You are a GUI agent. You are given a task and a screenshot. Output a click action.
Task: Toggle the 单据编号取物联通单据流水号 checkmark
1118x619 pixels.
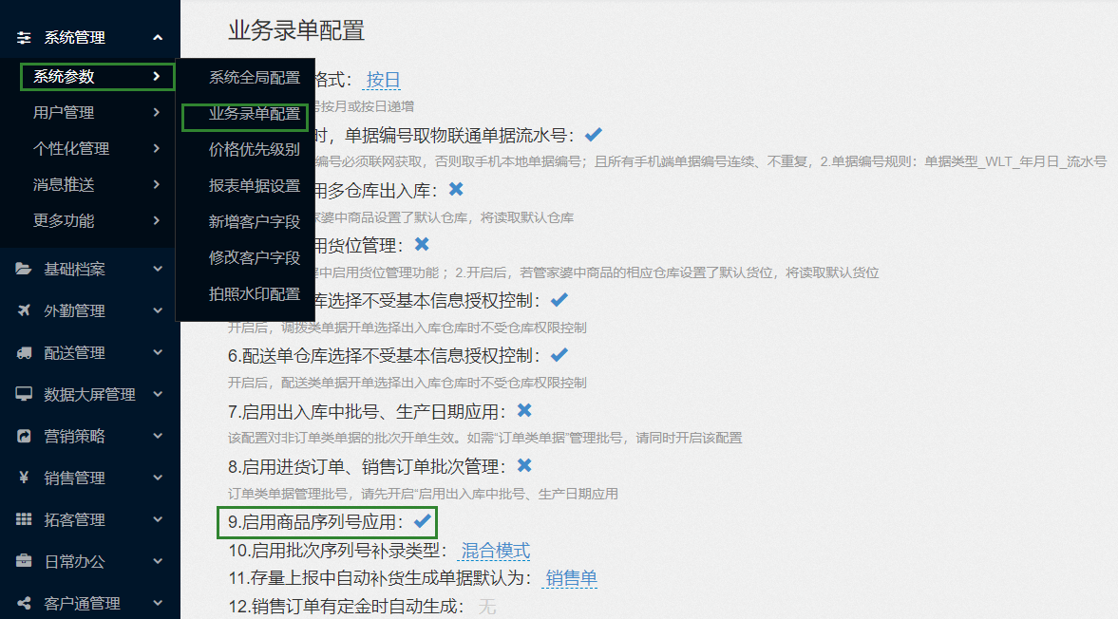594,134
